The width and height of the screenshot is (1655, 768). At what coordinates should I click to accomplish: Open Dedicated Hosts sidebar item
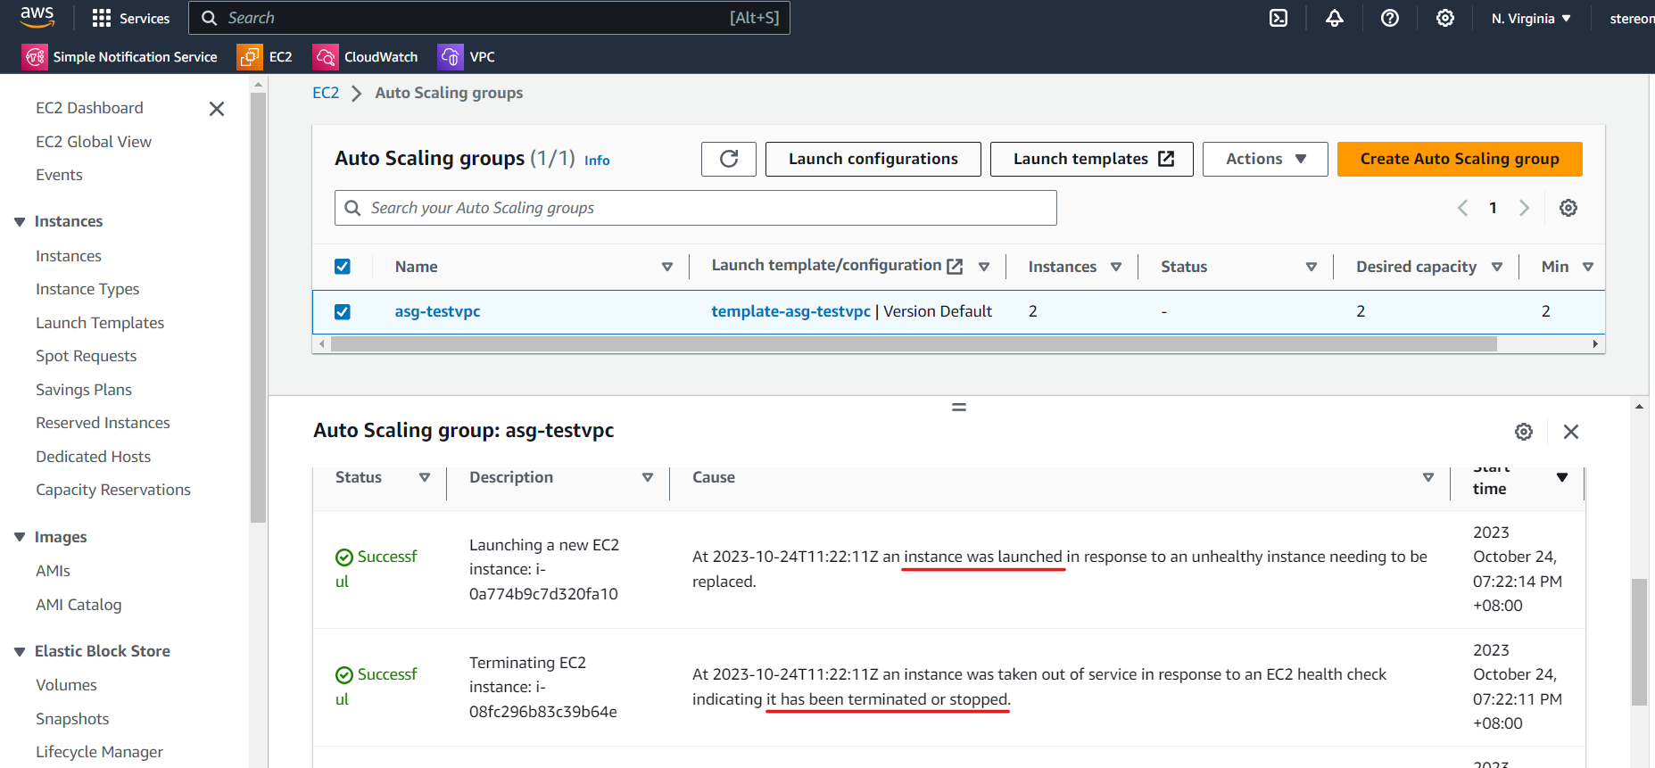(x=94, y=457)
